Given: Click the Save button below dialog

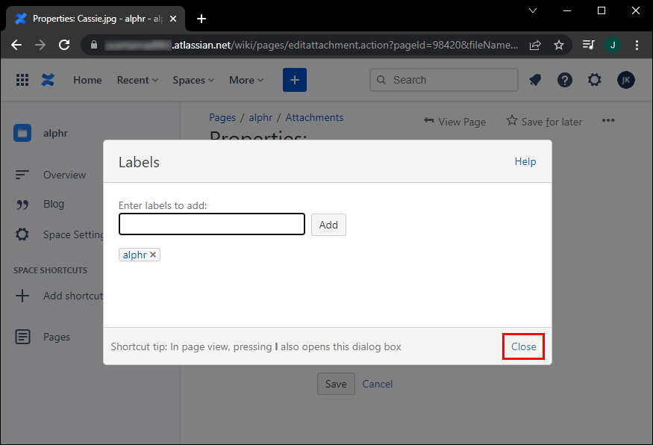Looking at the screenshot, I should [336, 384].
